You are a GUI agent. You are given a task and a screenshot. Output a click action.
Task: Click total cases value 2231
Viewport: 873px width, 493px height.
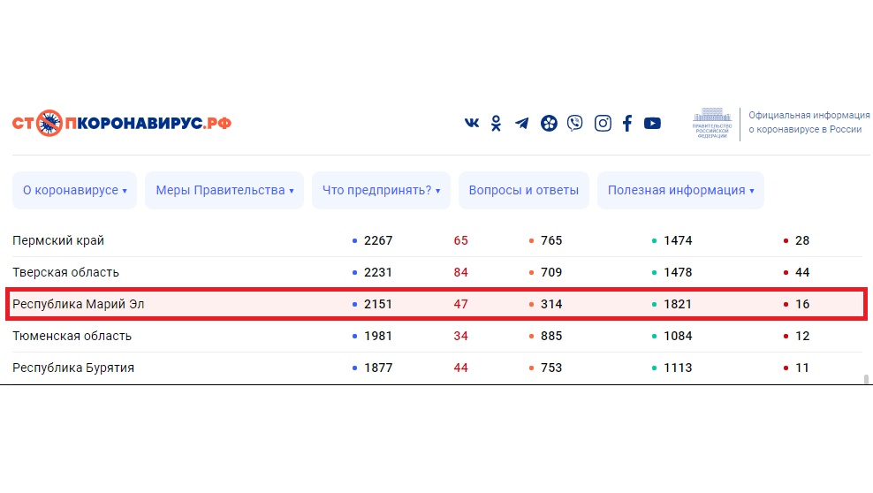click(x=378, y=272)
